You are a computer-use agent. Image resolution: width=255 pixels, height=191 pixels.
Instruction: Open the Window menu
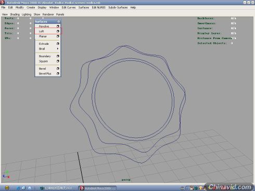coord(54,7)
